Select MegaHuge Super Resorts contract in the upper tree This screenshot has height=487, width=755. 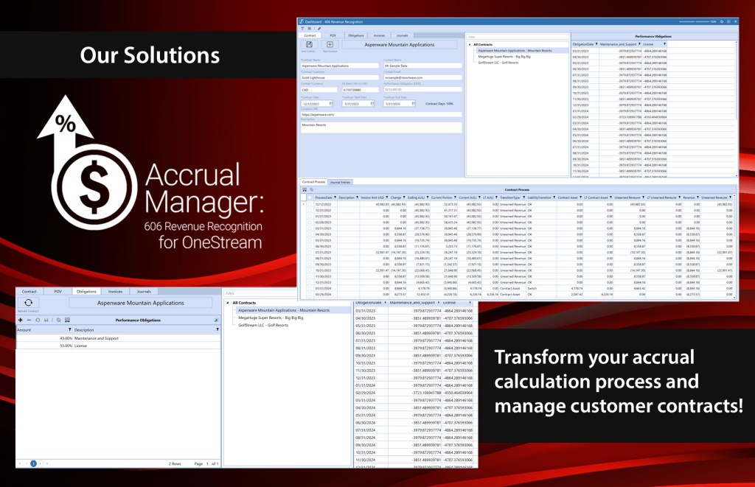click(504, 56)
